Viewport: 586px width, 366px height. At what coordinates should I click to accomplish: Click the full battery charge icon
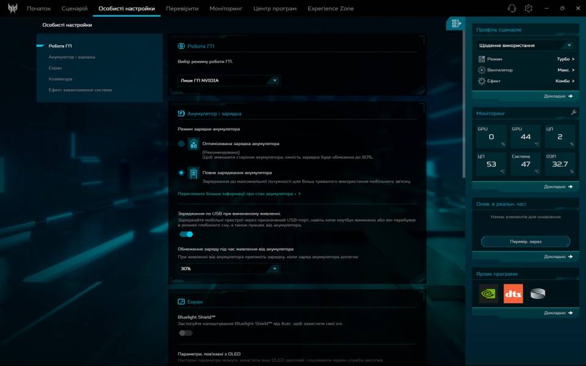coord(194,173)
